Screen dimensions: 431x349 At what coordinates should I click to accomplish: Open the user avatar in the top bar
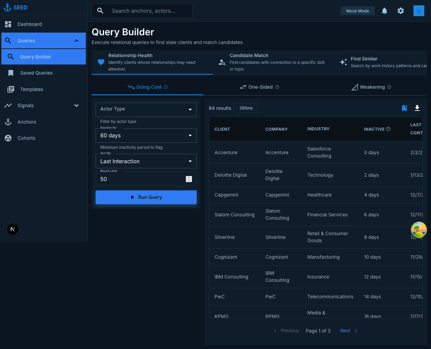tap(419, 11)
